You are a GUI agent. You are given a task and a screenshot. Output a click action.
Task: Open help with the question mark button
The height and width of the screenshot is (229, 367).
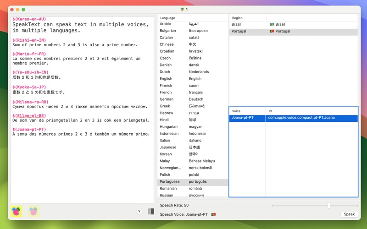[139, 212]
